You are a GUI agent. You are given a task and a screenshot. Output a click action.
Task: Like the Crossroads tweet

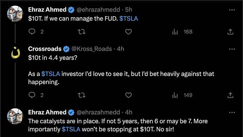click(128, 95)
